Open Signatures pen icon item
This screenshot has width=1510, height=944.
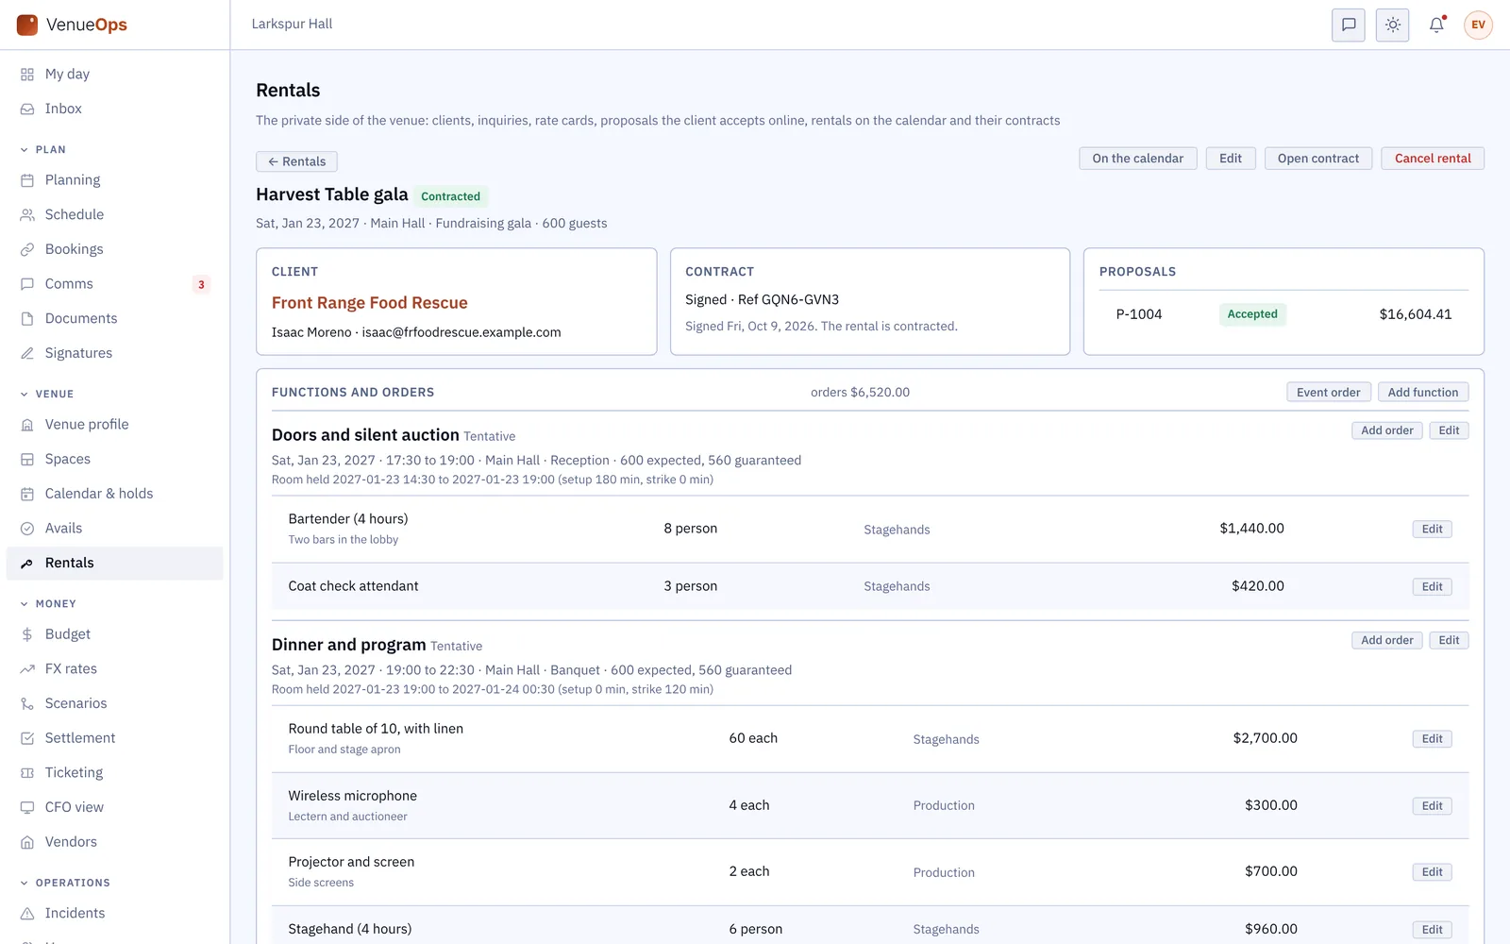pos(114,353)
